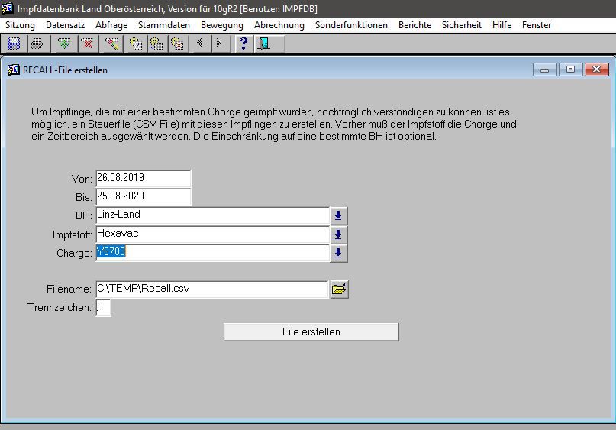Viewport: 616px width, 430px height.
Task: Open the Berichte menu
Action: tap(414, 25)
